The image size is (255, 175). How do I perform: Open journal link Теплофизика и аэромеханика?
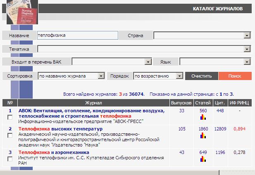point(54,152)
